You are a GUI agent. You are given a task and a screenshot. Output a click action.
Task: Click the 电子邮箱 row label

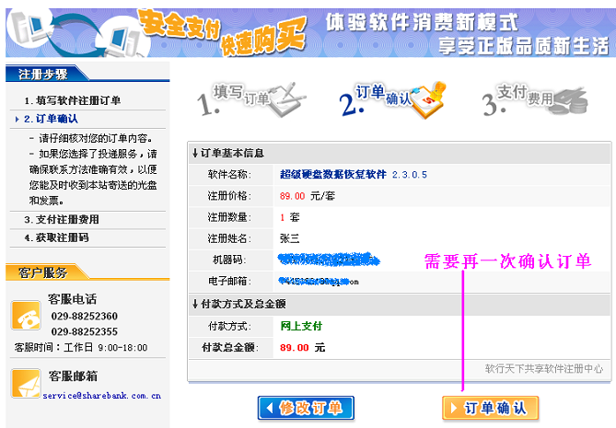[x=230, y=281]
